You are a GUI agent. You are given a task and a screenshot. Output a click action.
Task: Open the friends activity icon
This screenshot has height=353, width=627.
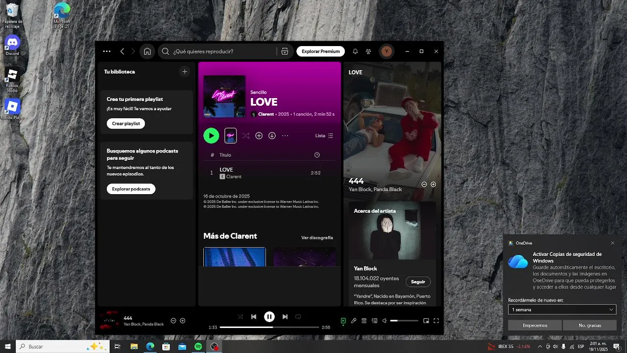click(x=368, y=51)
